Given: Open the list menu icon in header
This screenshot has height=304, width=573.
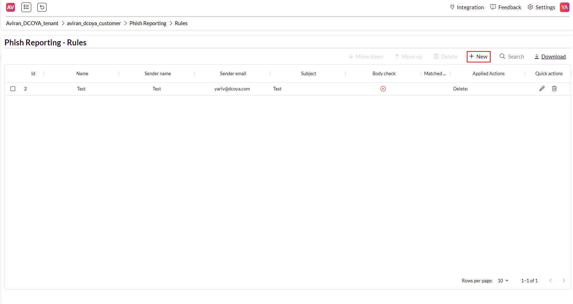Looking at the screenshot, I should (x=26, y=7).
